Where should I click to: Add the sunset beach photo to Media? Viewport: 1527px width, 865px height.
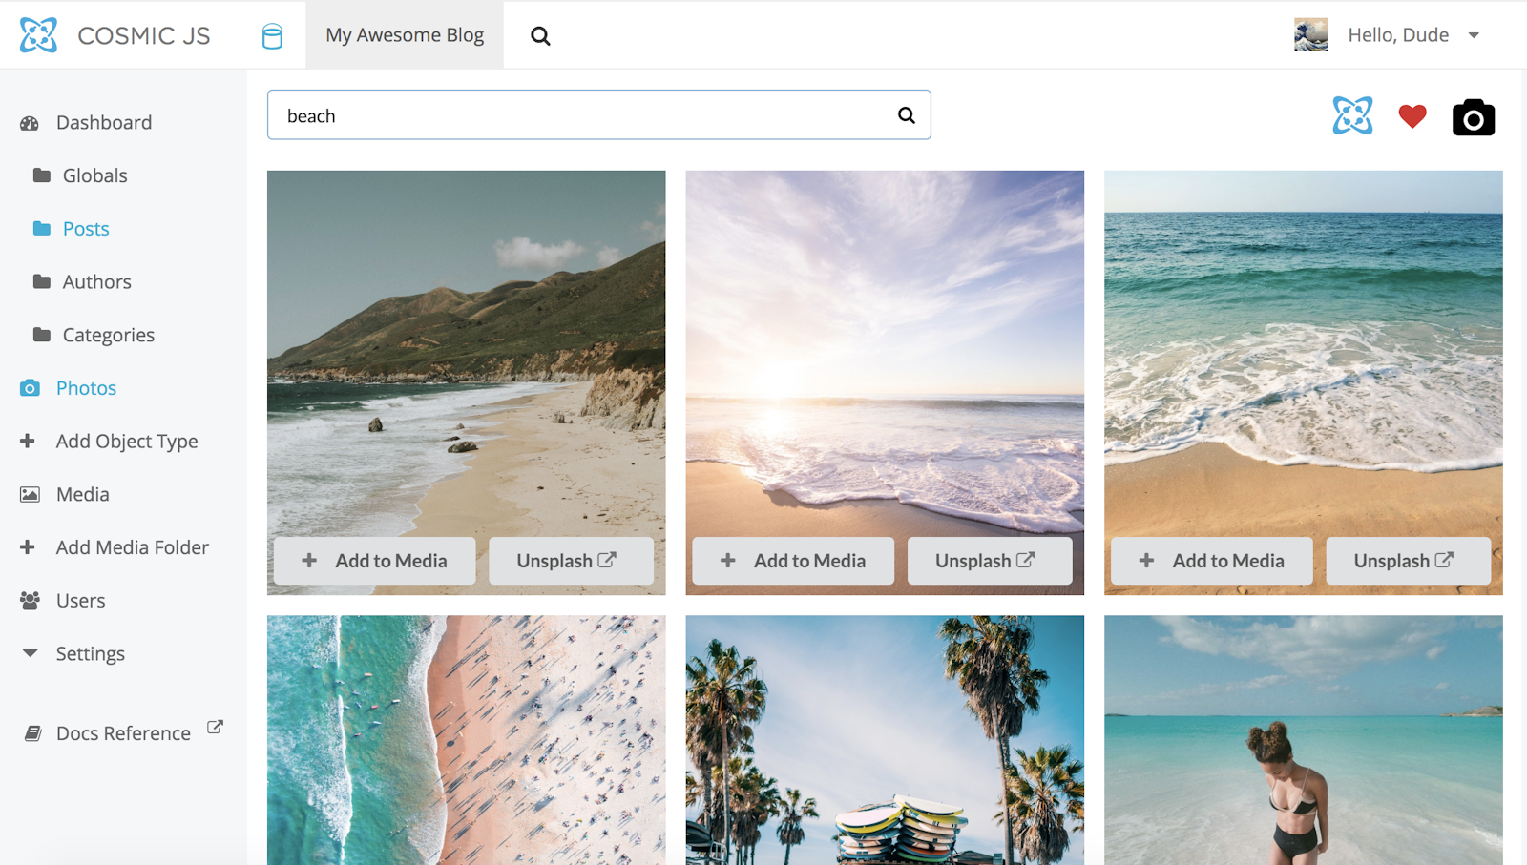[x=793, y=561]
